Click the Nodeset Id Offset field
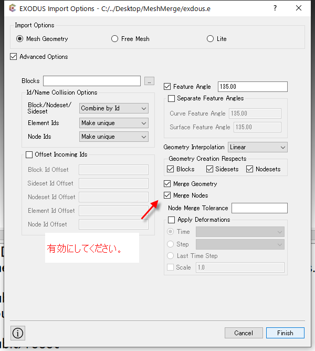Image resolution: width=315 pixels, height=351 pixels. click(x=113, y=197)
